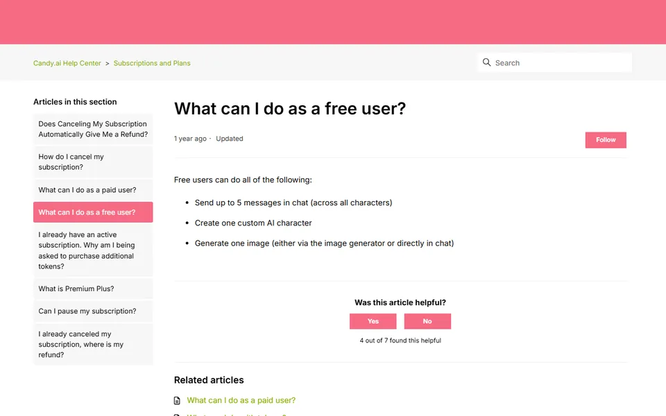Image resolution: width=666 pixels, height=416 pixels.
Task: Click the document icon beside related article
Action: click(x=177, y=400)
